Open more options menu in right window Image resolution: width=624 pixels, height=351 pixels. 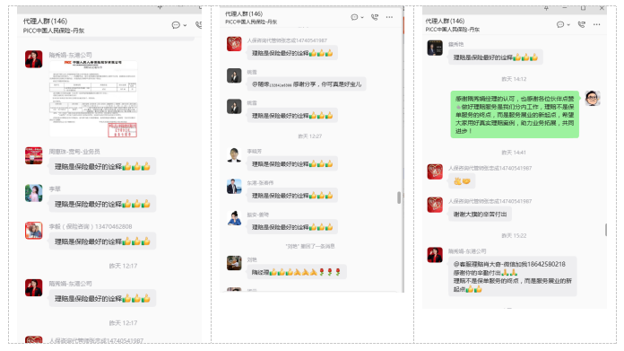pos(596,25)
